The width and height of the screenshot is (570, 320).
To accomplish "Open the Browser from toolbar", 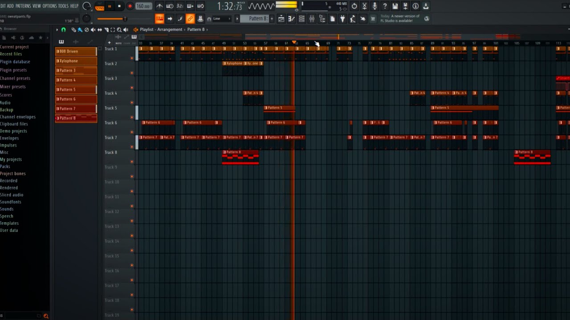I will (322, 19).
